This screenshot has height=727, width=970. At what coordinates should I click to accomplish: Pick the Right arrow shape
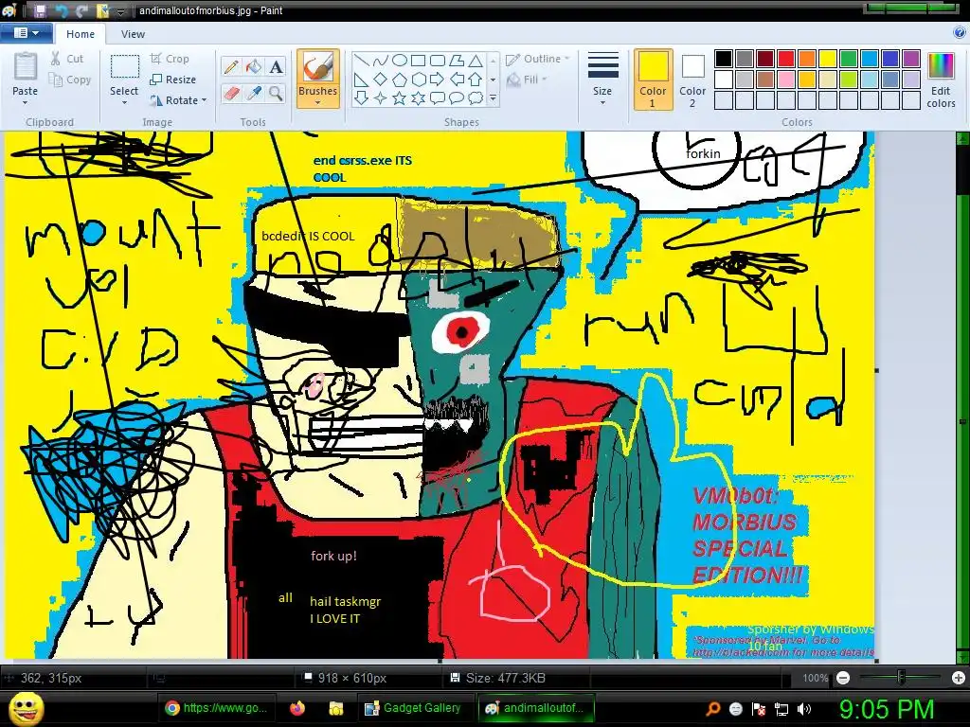pos(438,80)
